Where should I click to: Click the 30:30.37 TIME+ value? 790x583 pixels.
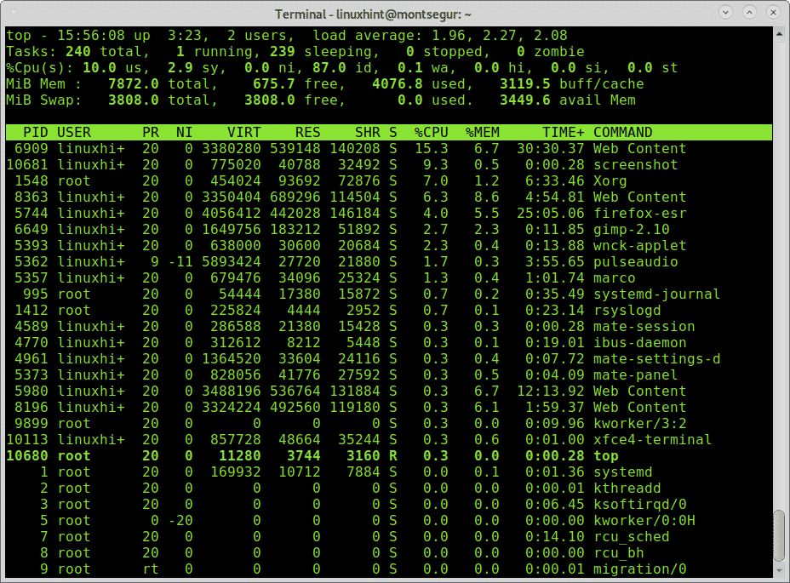coord(551,149)
